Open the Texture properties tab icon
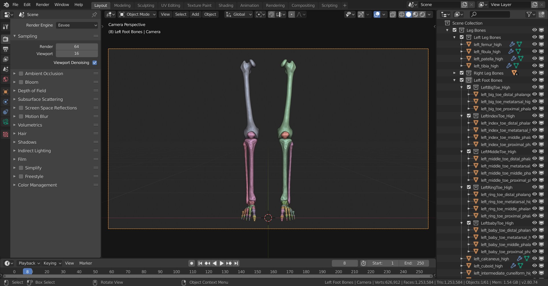Screen dimensions: 548x286 [x=5, y=134]
